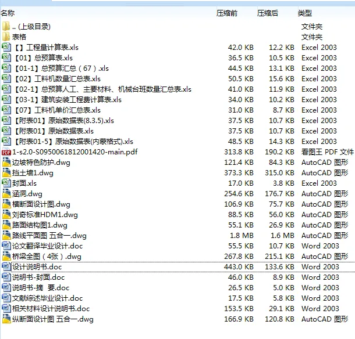355x339 pixels.
Task: Select the file name 相关材料设计说明书.doc
Action: [x=51, y=308]
